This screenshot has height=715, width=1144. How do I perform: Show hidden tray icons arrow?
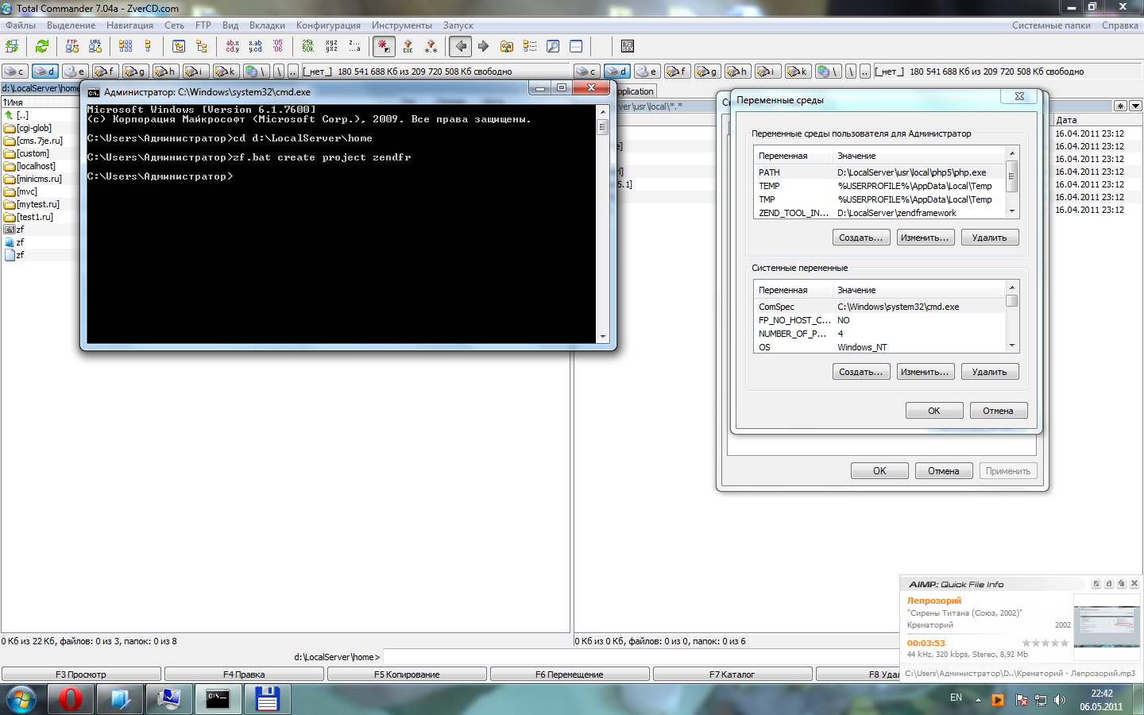tap(978, 700)
